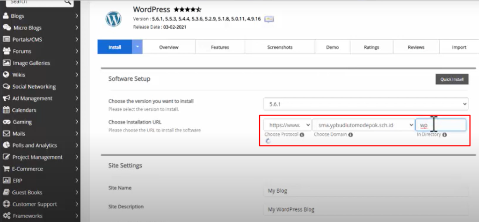The height and width of the screenshot is (222, 479).
Task: Open the Calendars category
Action: 40,110
